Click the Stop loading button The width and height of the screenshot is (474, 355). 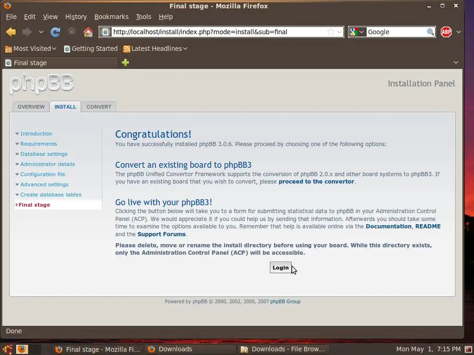click(72, 31)
